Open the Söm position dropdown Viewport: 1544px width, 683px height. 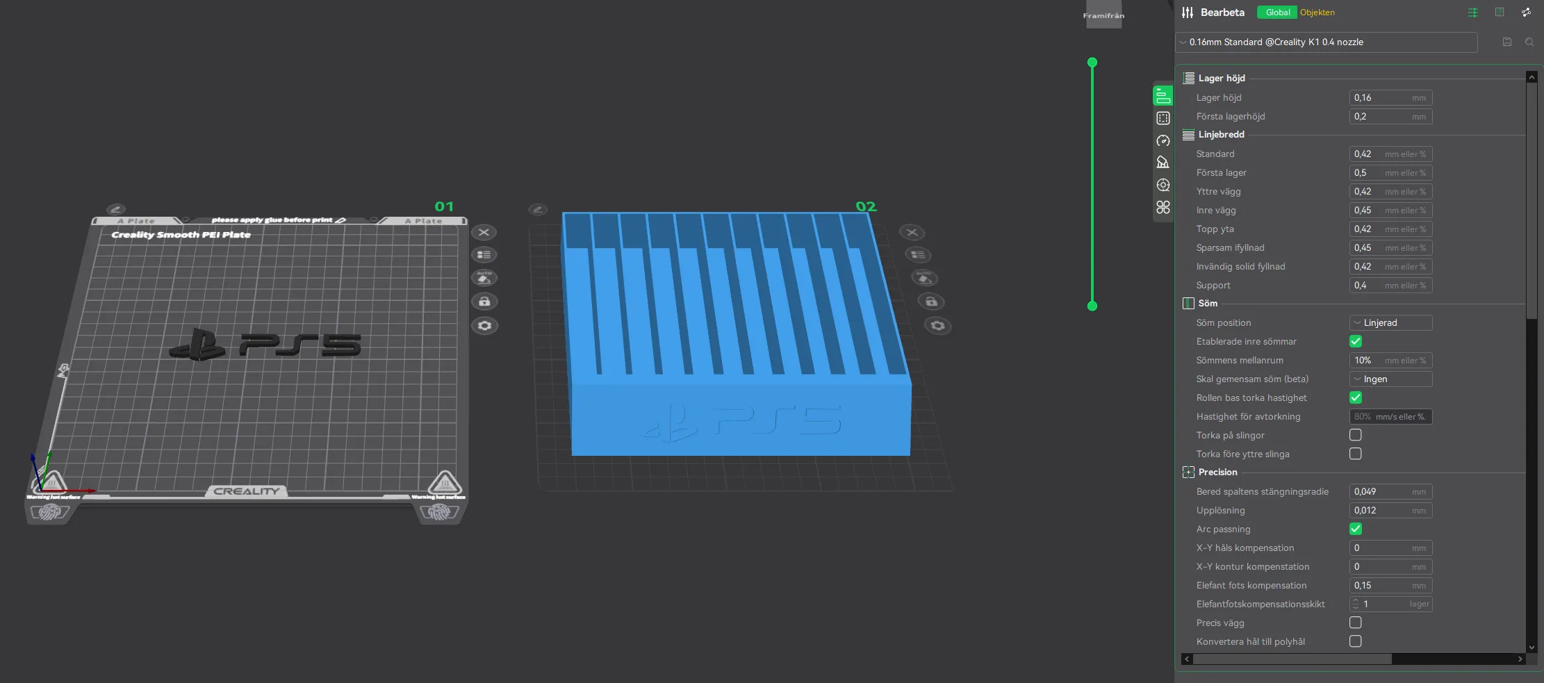tap(1390, 322)
